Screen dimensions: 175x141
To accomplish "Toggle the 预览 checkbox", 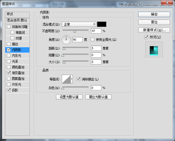I will [x=146, y=37].
